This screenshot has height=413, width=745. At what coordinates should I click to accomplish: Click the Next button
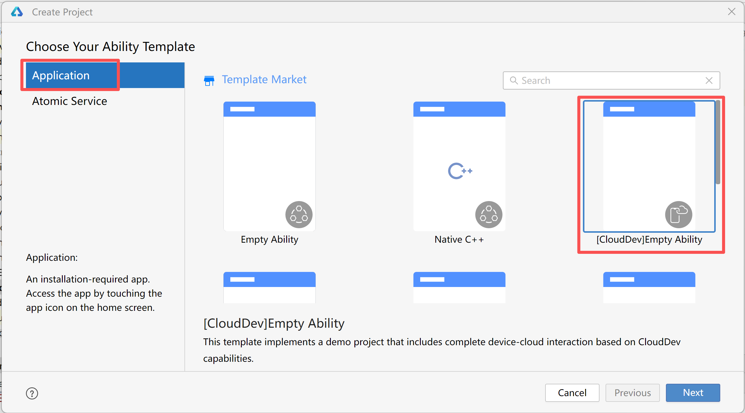point(693,393)
